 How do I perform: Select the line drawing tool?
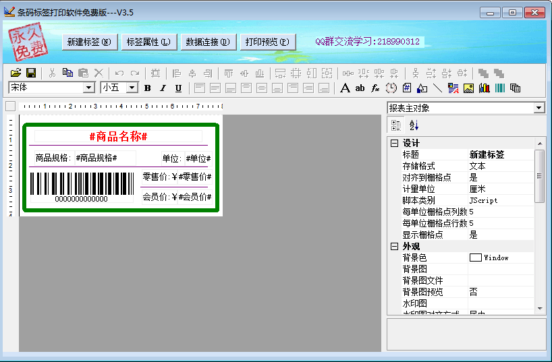437,88
